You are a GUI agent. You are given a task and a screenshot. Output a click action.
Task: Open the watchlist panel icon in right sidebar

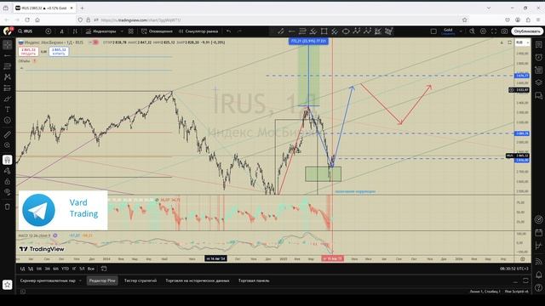(x=538, y=45)
